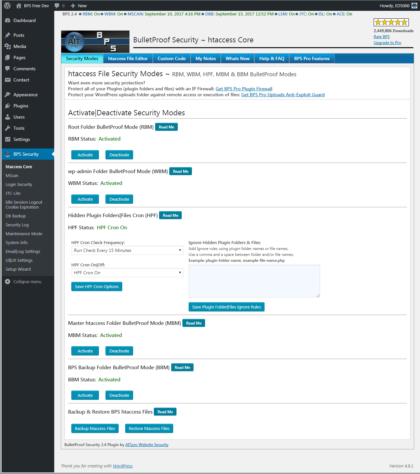Click the five-star rating graphic
Screen dimensions: 420x474
[x=391, y=22]
